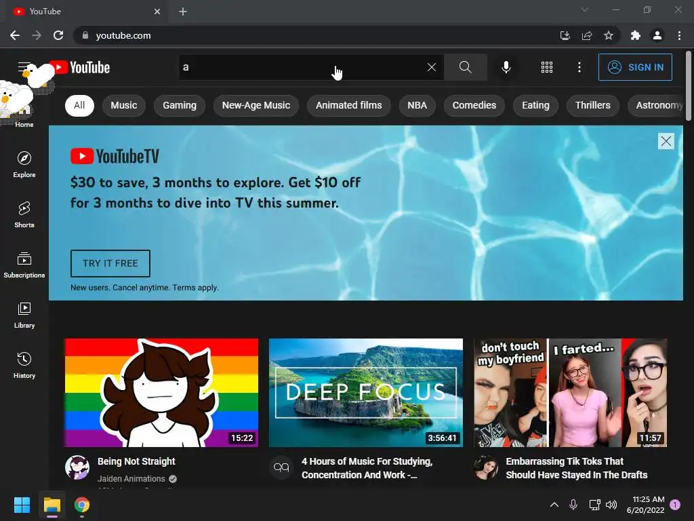Open the Chrome profile icon
Screen dimensions: 694x521
point(657,35)
